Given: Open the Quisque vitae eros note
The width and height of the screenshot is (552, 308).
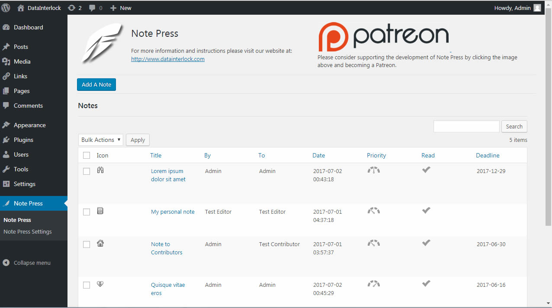Looking at the screenshot, I should click(x=168, y=289).
